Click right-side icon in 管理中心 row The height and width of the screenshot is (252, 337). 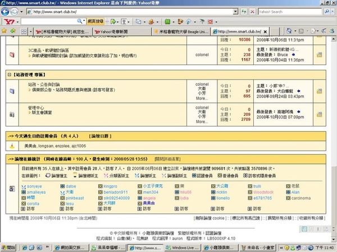pos(320,114)
